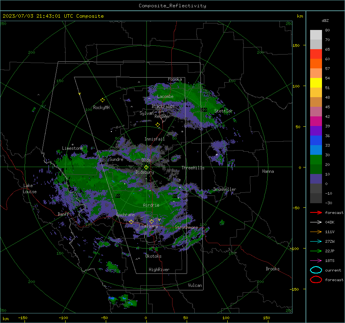Screen dimensions: 345x323
Task: Click the Composite_Reflectivity title
Action: click(x=172, y=6)
